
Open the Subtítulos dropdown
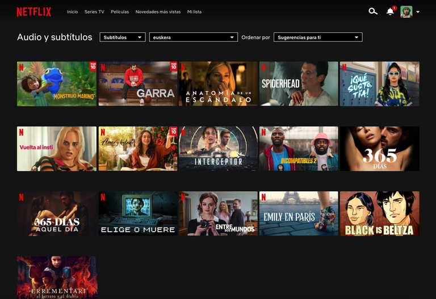(123, 37)
